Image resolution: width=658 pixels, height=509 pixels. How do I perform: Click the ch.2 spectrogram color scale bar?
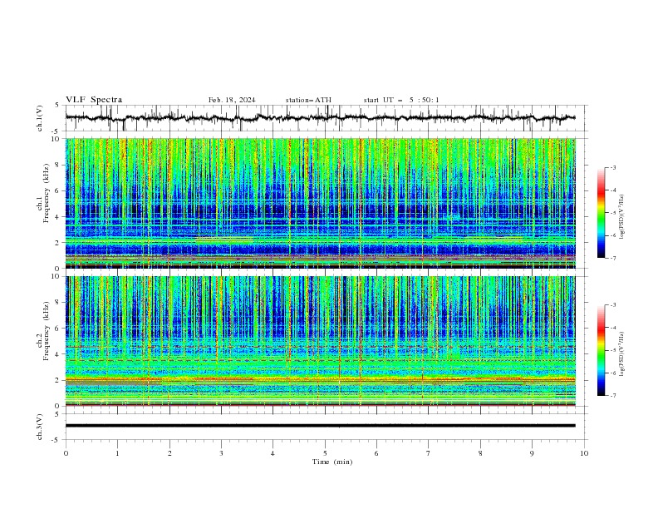point(601,350)
